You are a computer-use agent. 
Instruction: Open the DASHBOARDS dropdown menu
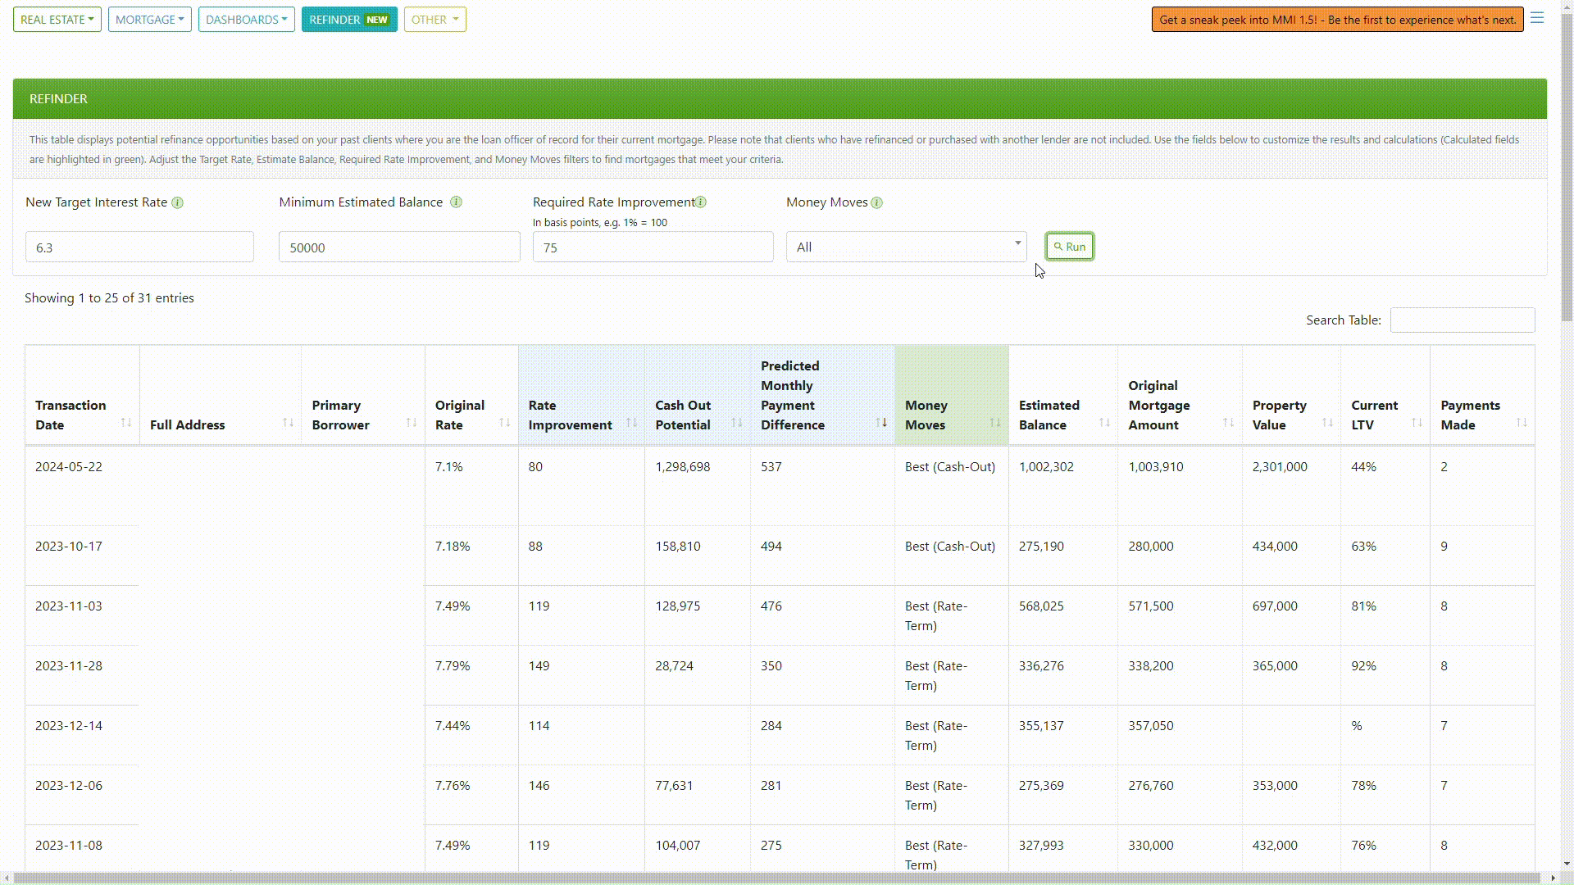pyautogui.click(x=246, y=20)
